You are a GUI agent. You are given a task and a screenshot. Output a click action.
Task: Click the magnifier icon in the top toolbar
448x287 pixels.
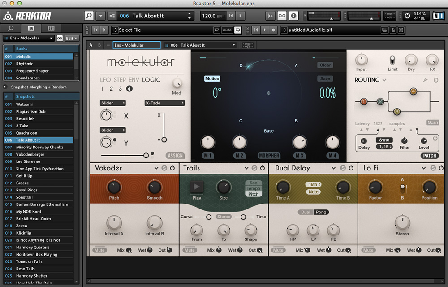(89, 16)
